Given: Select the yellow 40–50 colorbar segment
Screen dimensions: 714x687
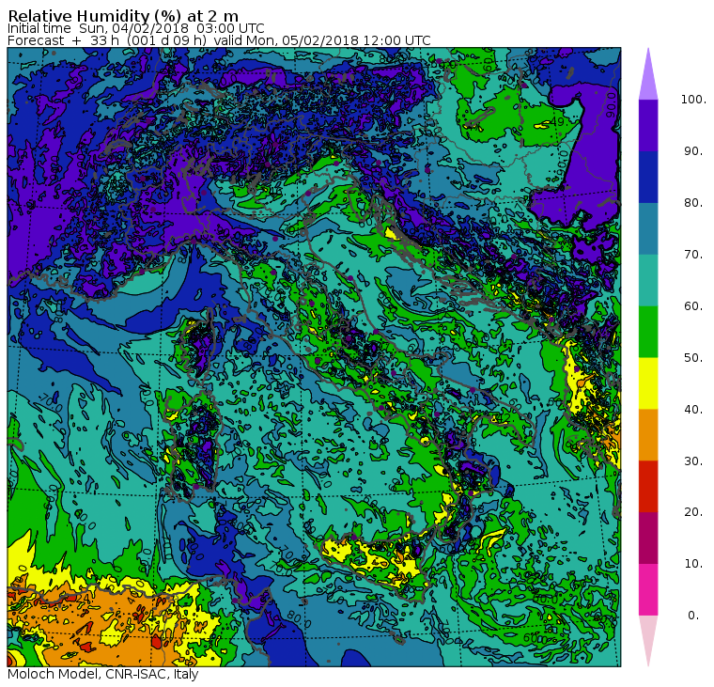Looking at the screenshot, I should 648,383.
